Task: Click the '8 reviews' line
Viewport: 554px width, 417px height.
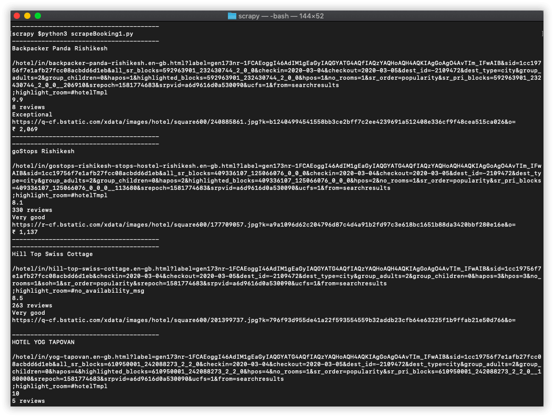Action: tap(28, 107)
